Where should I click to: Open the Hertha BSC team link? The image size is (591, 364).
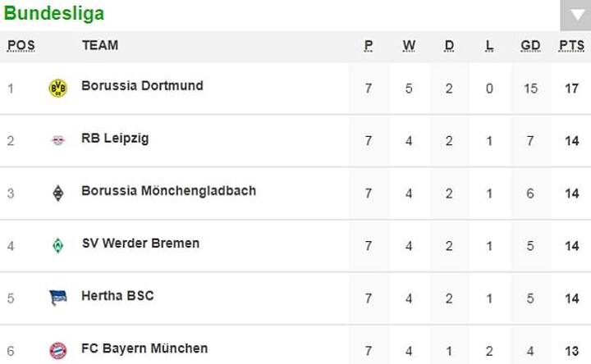coord(117,296)
